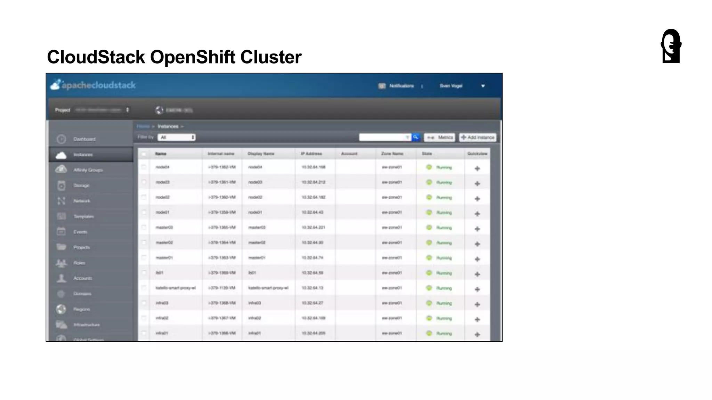Open quickview plus for lb01

tap(477, 274)
